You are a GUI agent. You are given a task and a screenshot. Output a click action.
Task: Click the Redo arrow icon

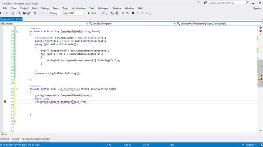(42, 13)
